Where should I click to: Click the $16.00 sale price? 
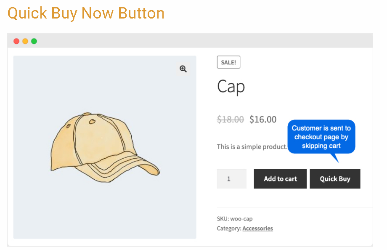click(263, 120)
